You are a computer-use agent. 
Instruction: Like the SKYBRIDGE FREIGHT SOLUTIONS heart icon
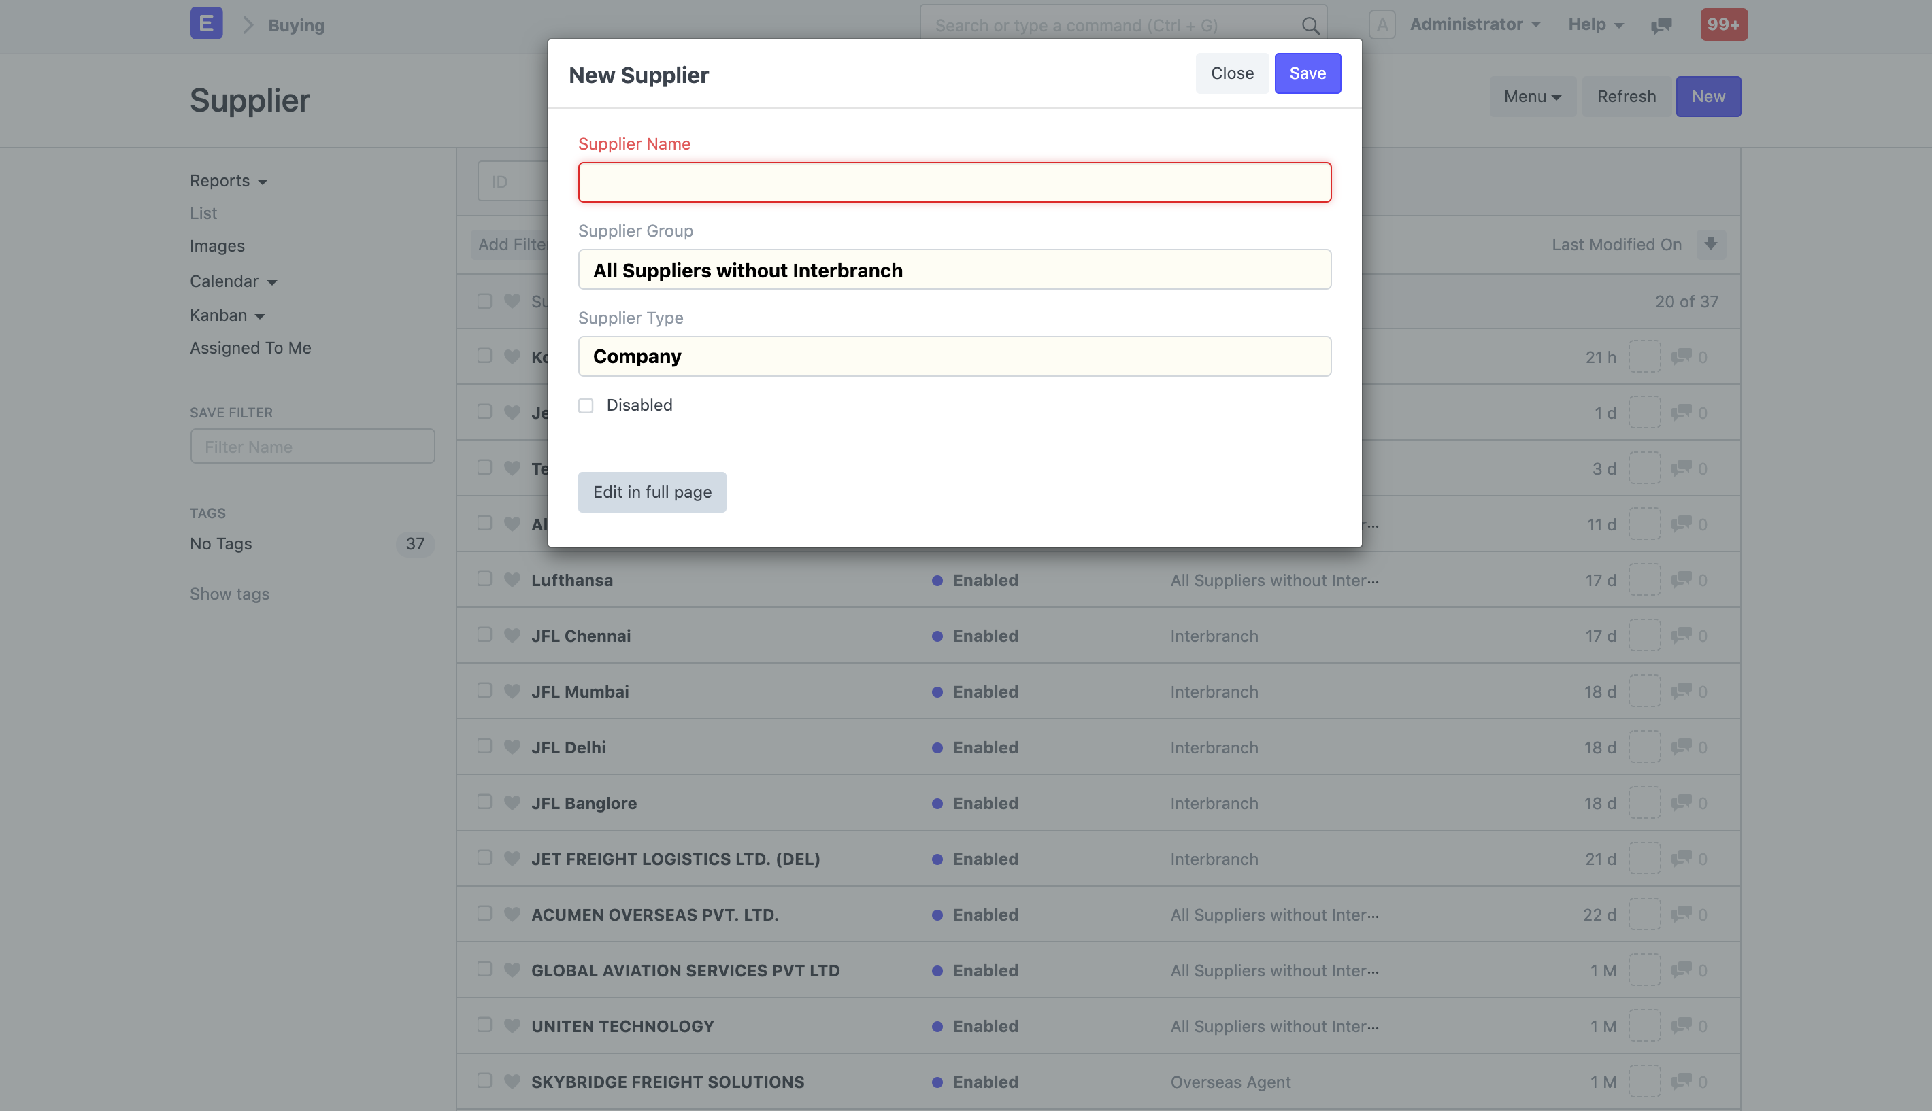point(512,1080)
